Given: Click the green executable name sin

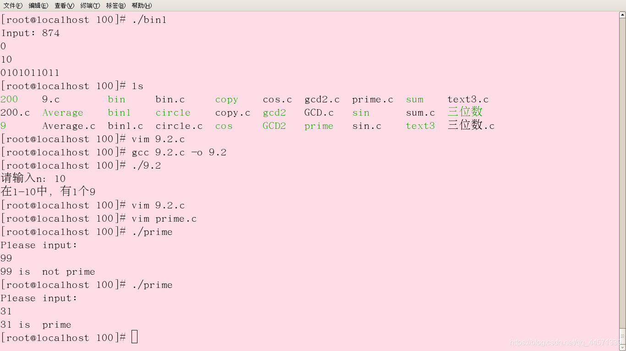Looking at the screenshot, I should pos(361,113).
